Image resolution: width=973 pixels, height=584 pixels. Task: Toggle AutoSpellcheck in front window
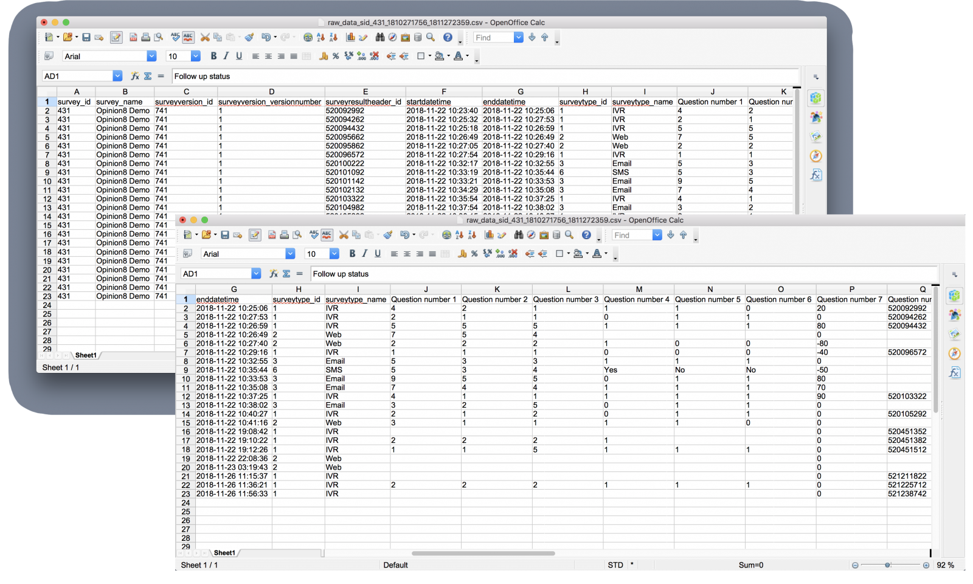coord(327,235)
